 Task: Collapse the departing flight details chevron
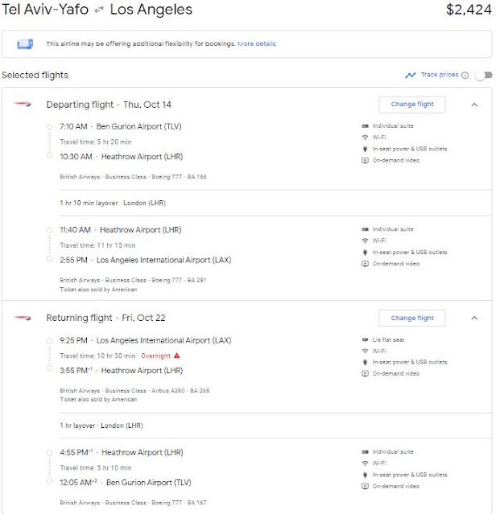pos(474,105)
